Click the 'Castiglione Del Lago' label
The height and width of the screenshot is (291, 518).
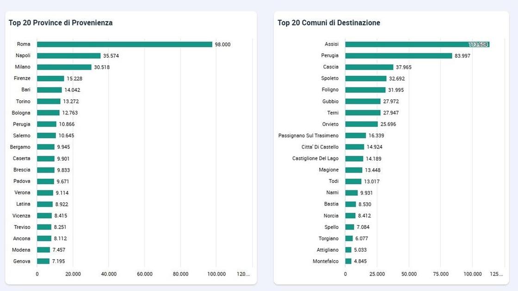pyautogui.click(x=315, y=159)
